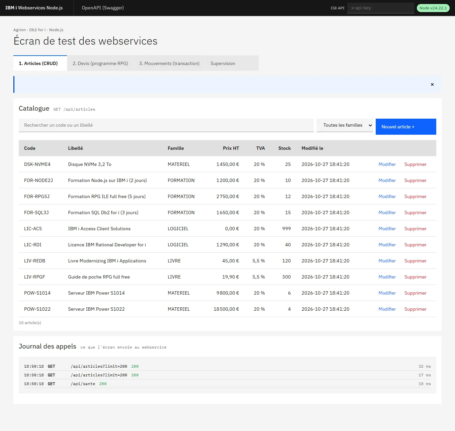Switch to the Articles (CRUD) tab
Screen dimensions: 455x431
click(40, 63)
